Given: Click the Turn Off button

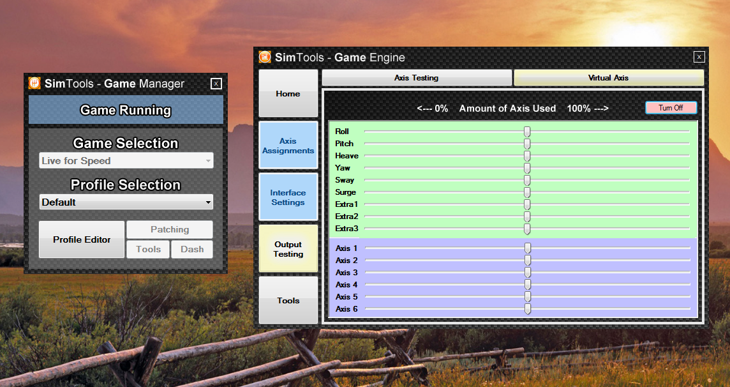Looking at the screenshot, I should tap(671, 107).
